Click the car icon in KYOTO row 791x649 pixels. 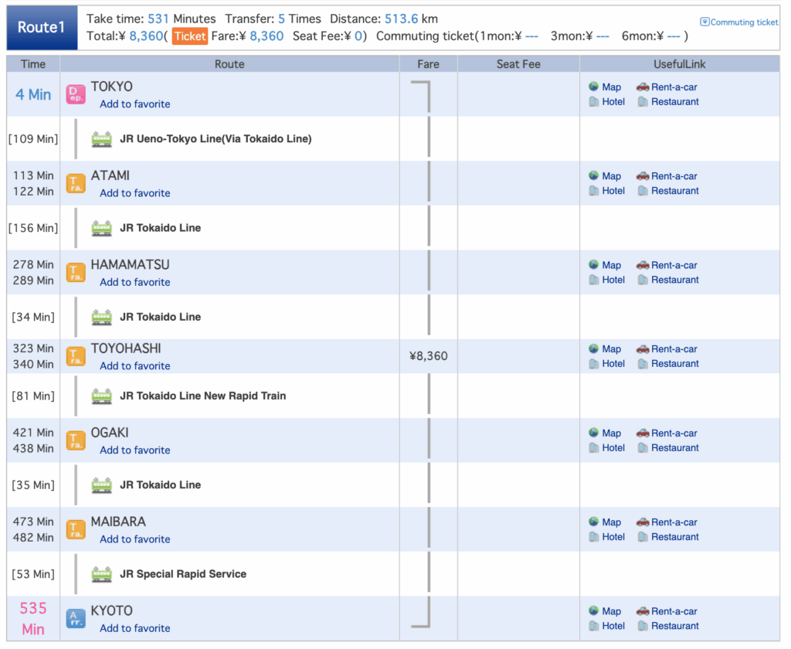[642, 611]
